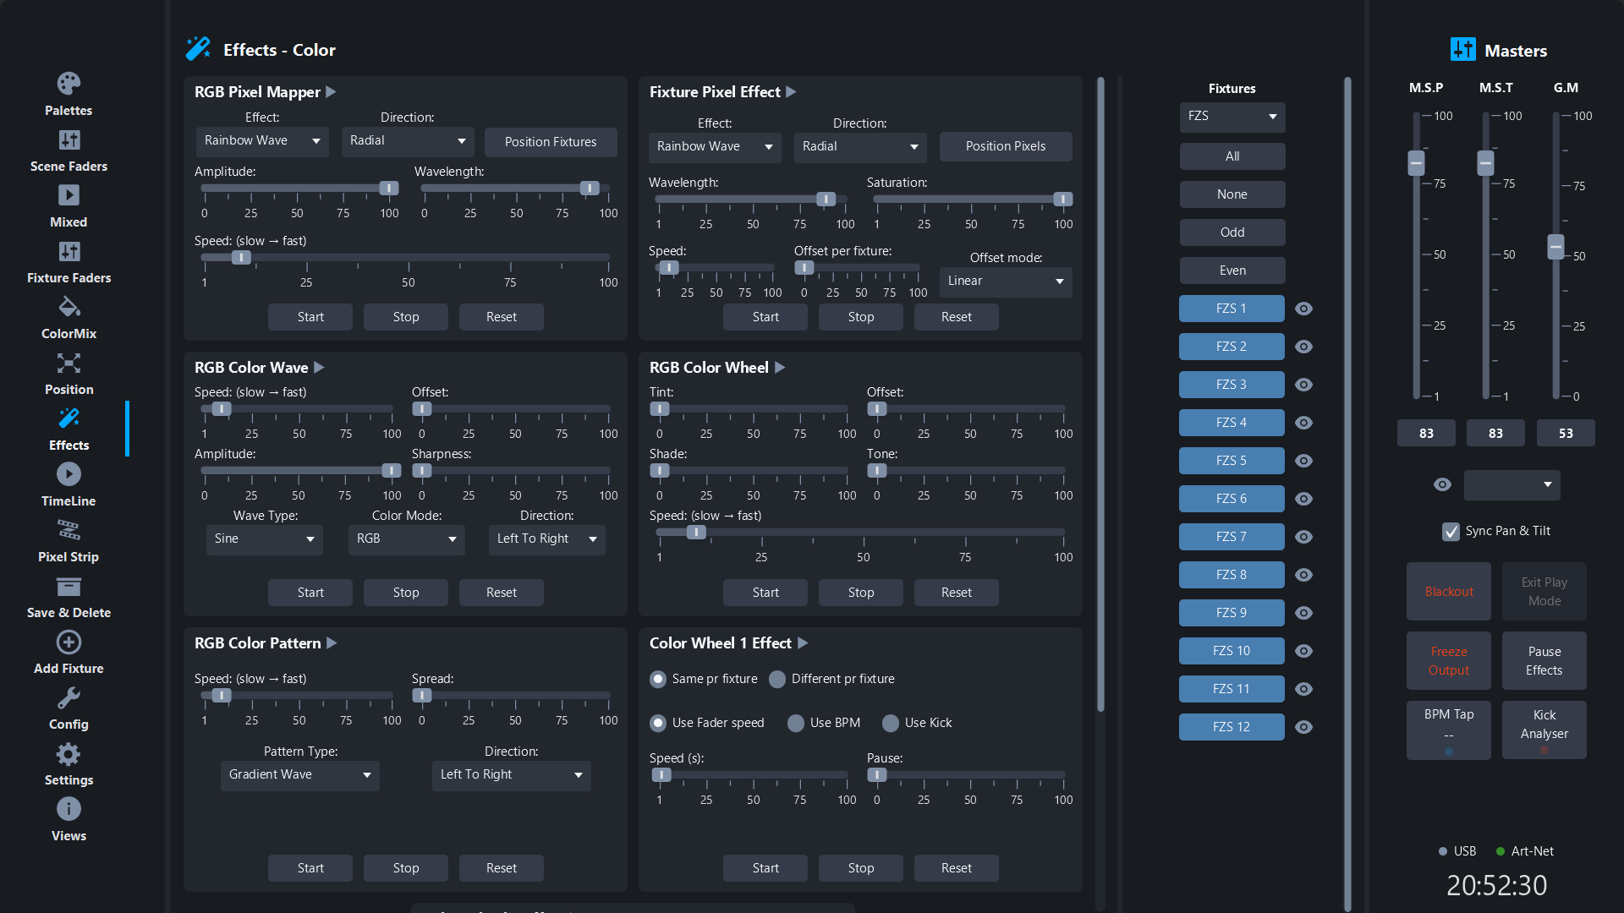The width and height of the screenshot is (1624, 913).
Task: Expand the RGB Color Wheel arrow
Action: 780,367
